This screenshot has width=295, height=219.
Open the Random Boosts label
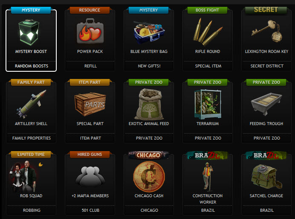[x=32, y=66]
